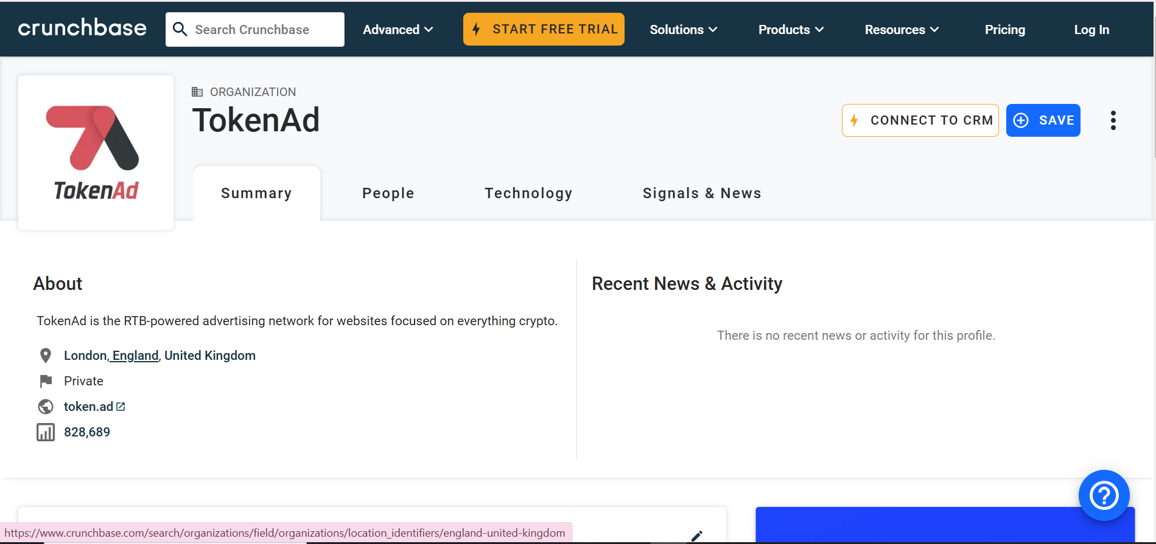This screenshot has width=1156, height=544.
Task: Click the rank value 828,689
Action: click(x=87, y=432)
